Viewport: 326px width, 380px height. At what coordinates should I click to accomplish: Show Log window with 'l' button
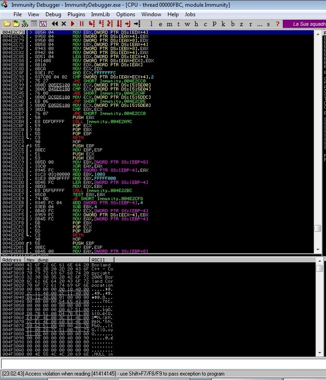pyautogui.click(x=151, y=24)
